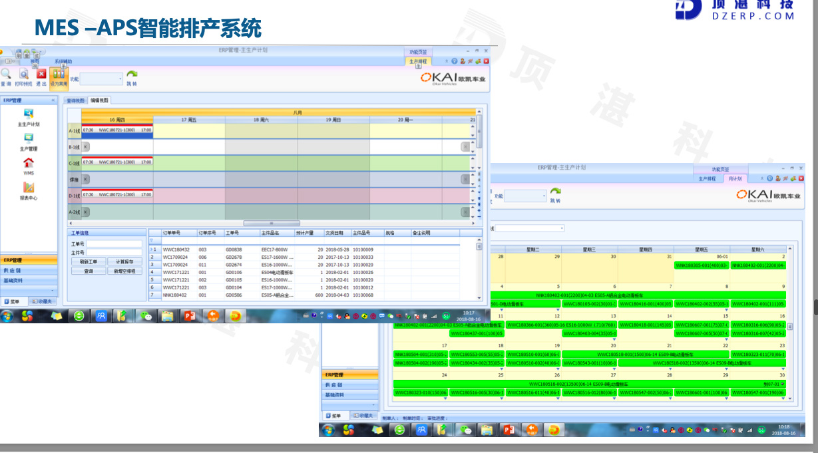Open PowerPoint from the left window's taskbar
The height and width of the screenshot is (453, 818).
190,316
